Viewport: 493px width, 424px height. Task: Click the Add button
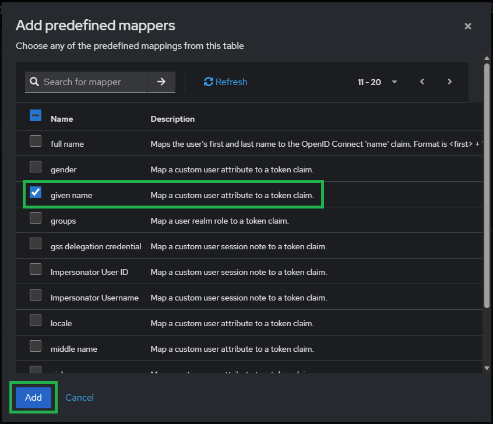click(x=33, y=397)
